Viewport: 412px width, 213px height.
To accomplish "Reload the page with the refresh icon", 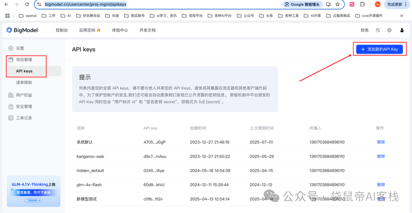I will click(26, 4).
